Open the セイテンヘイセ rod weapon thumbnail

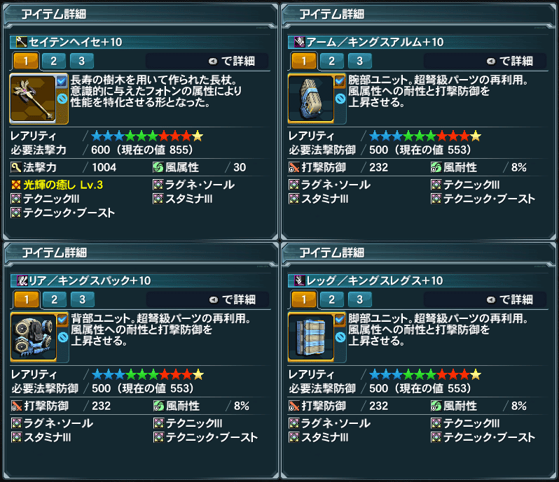click(33, 99)
